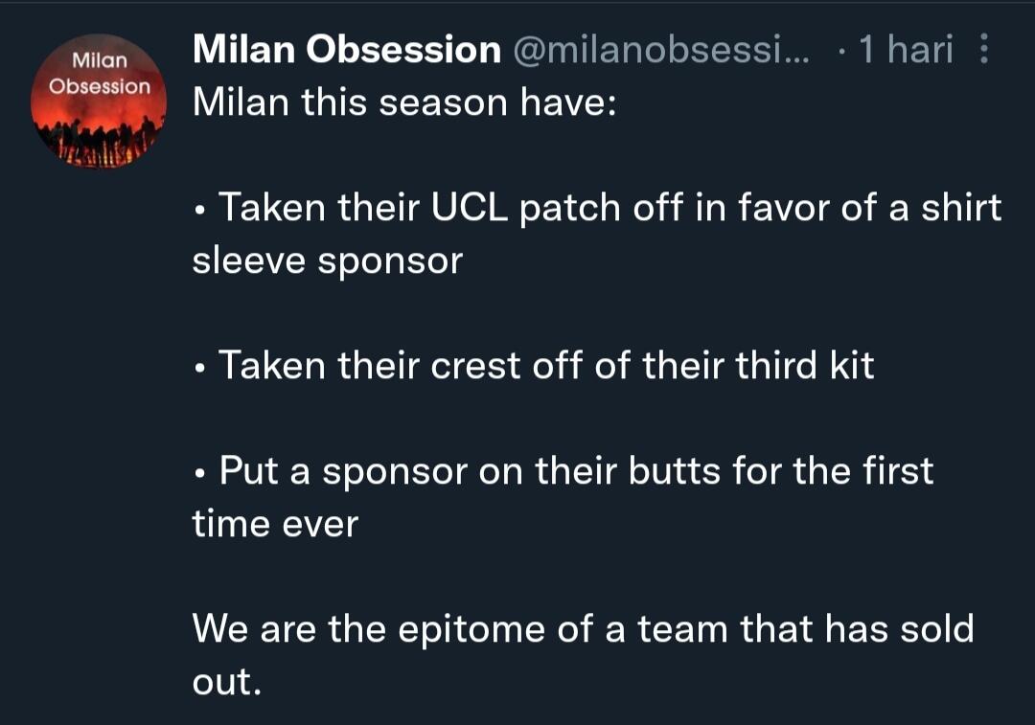Click the "1 hari" timestamp
1035x725 pixels.
pos(906,50)
